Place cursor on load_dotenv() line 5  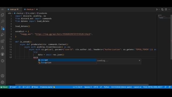click(23, 26)
